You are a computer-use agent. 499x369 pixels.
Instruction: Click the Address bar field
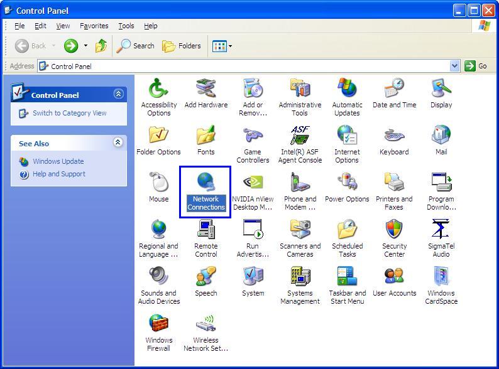click(248, 66)
